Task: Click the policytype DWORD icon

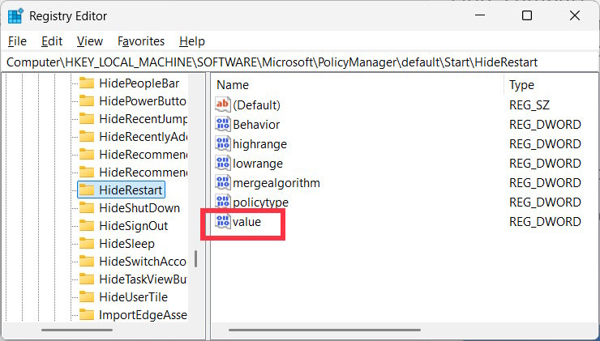Action: [223, 202]
